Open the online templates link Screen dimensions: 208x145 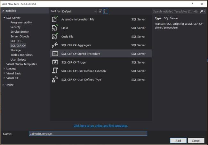pos(101,125)
